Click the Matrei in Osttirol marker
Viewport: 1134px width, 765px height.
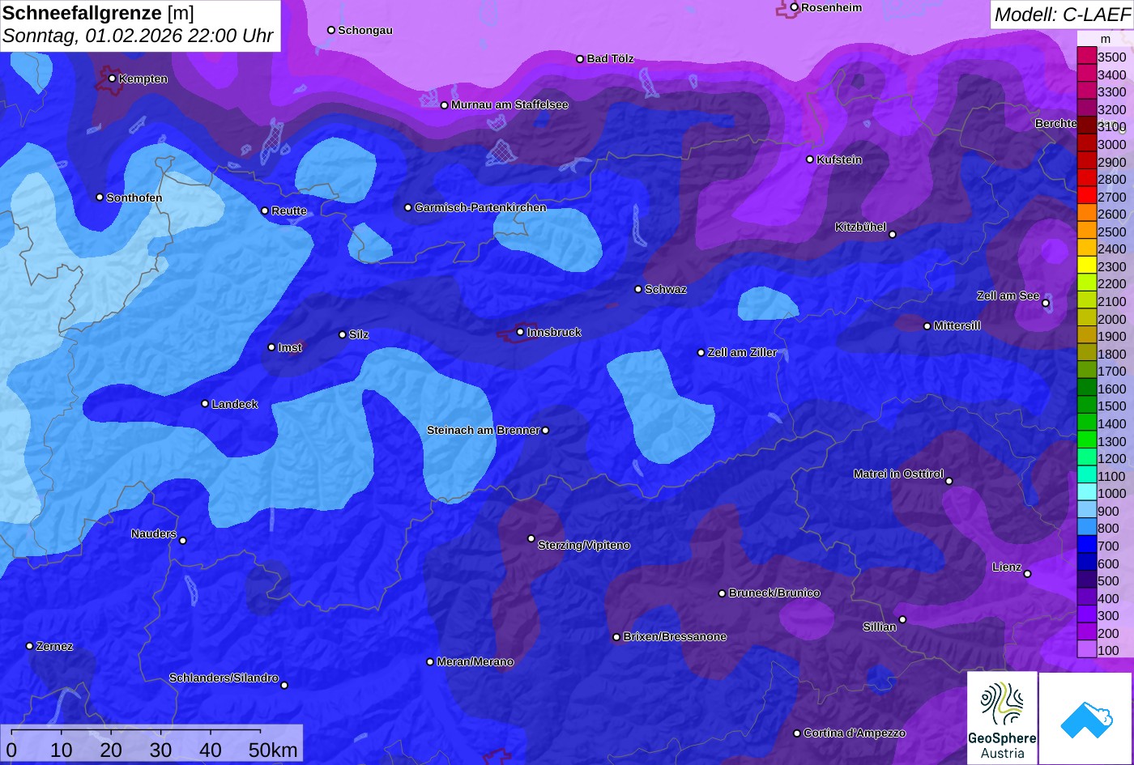pyautogui.click(x=949, y=481)
